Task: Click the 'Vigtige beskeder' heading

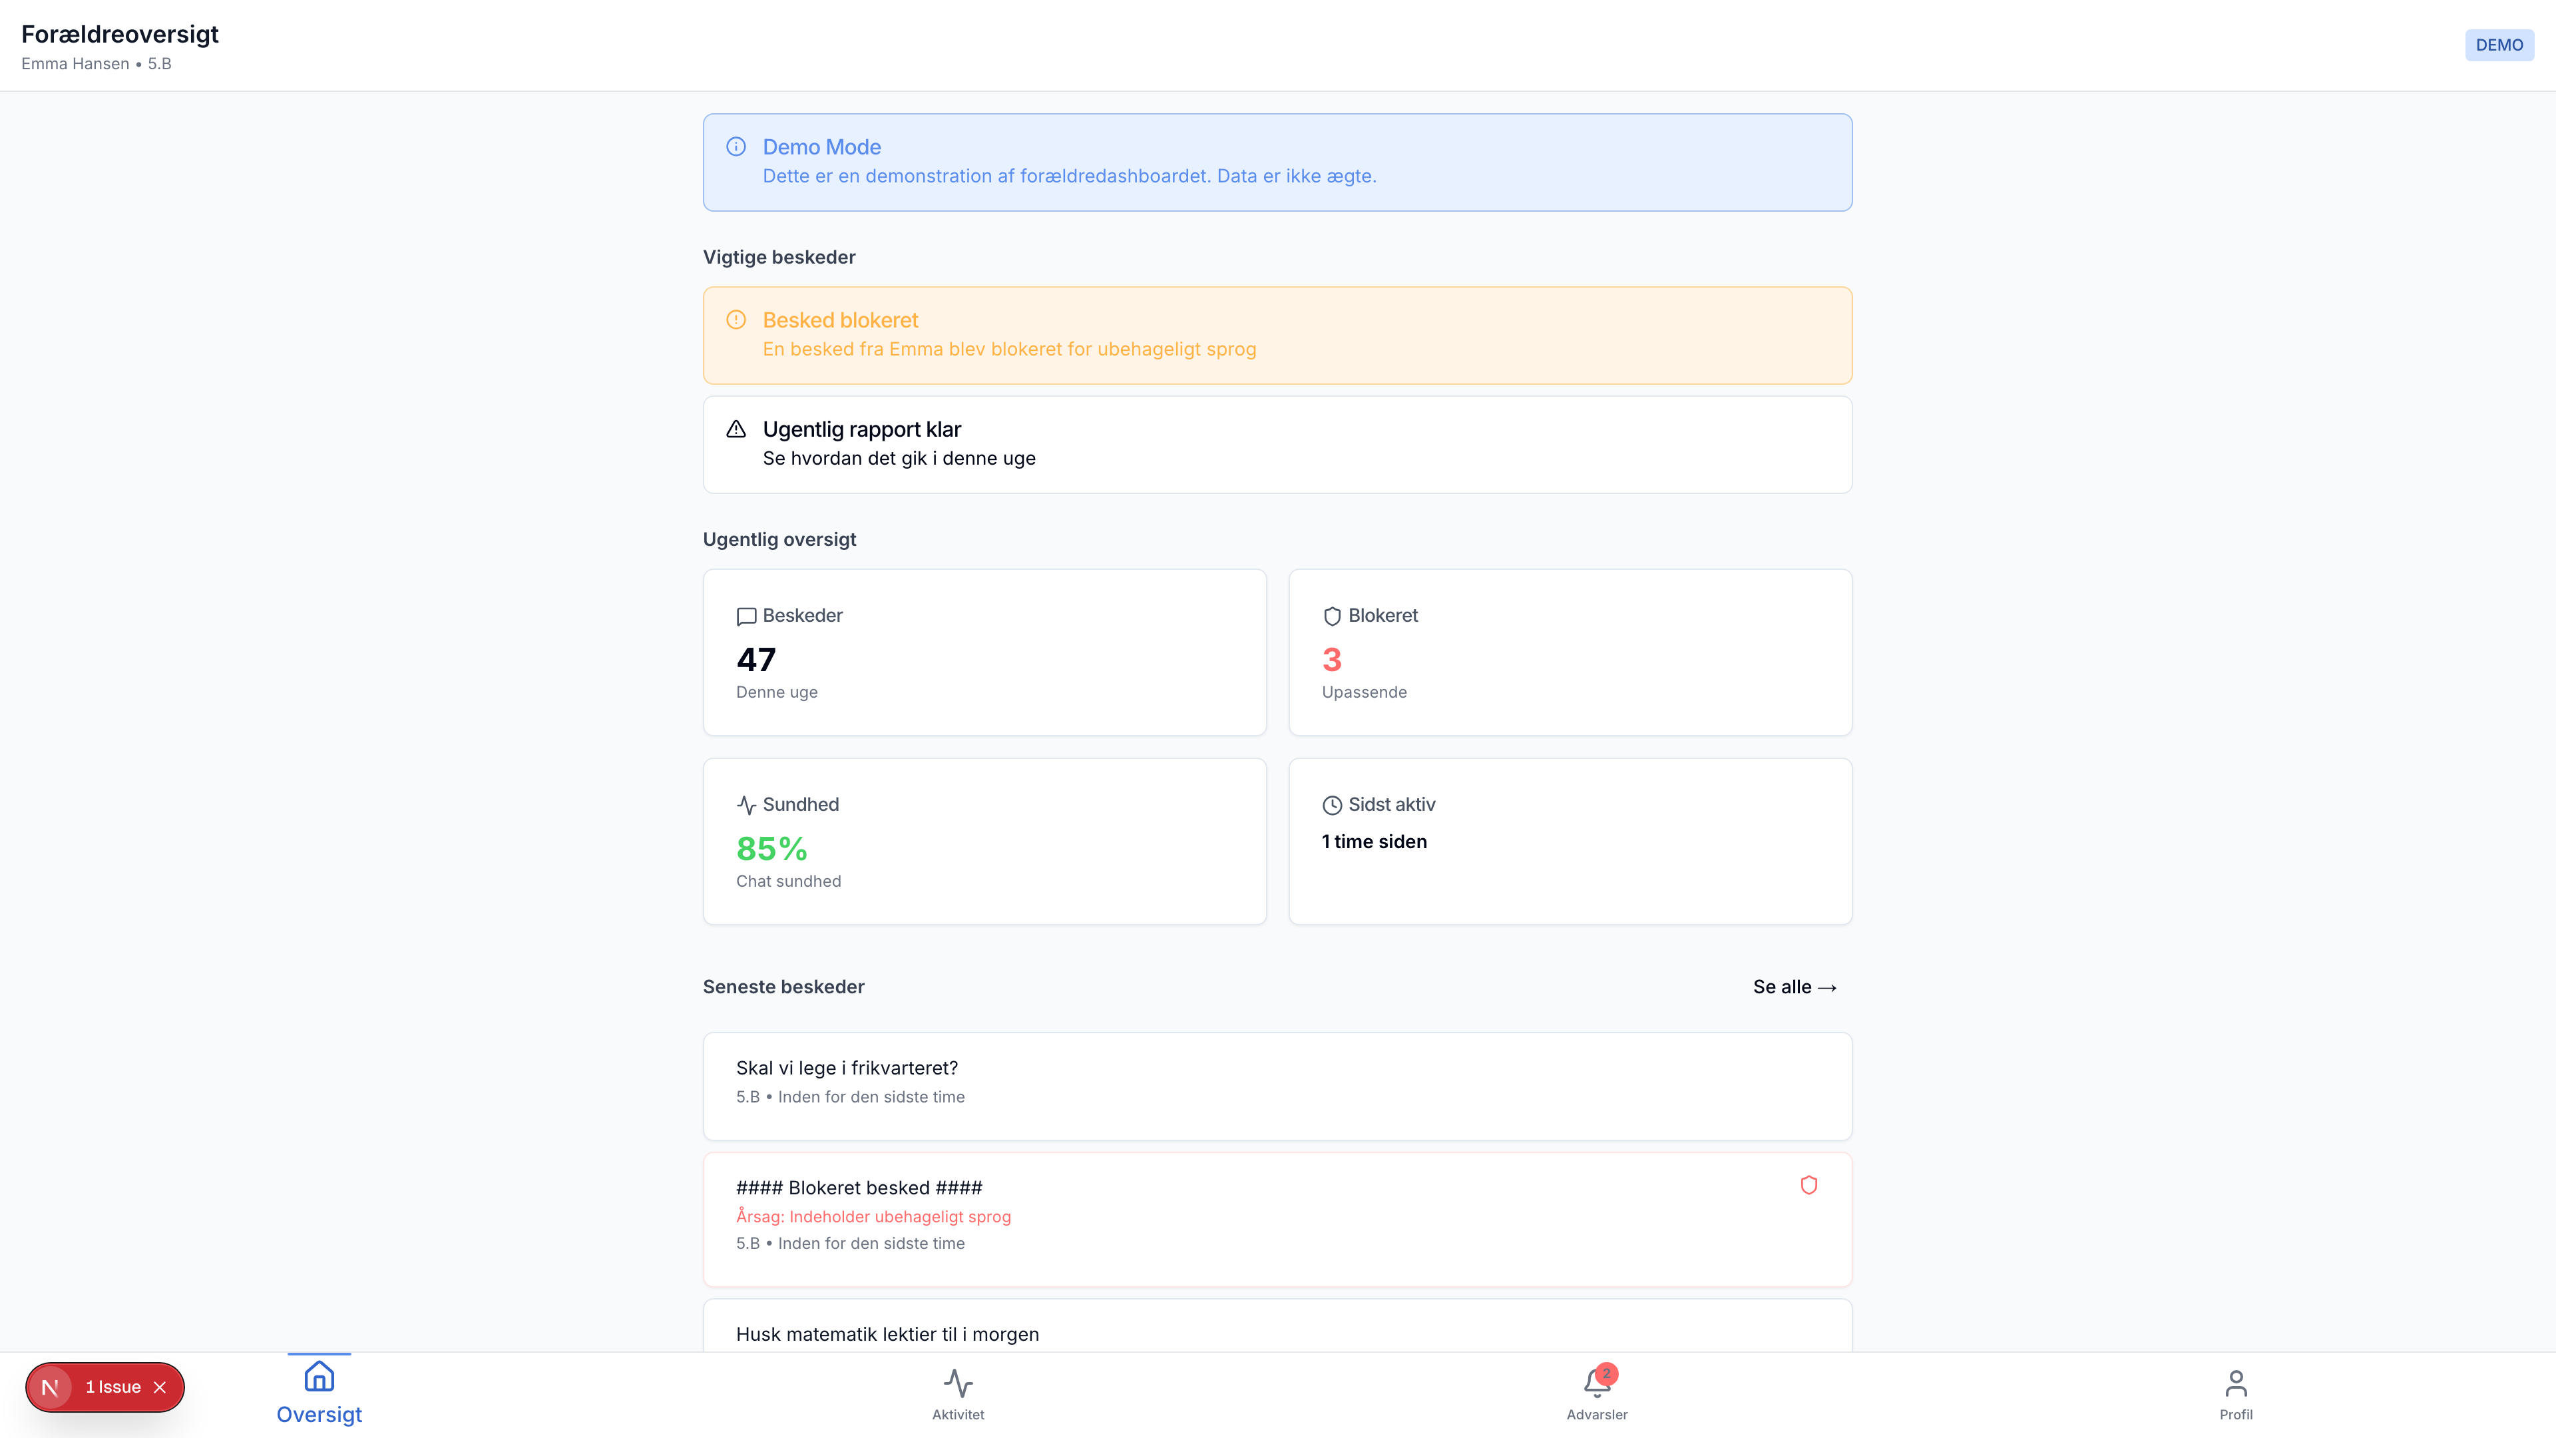Action: 779,257
